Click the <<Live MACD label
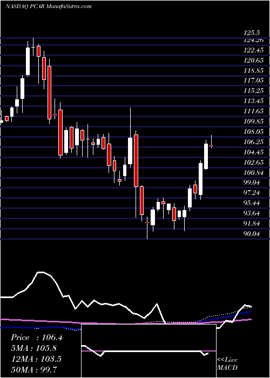The height and width of the screenshot is (378, 270). [227, 363]
